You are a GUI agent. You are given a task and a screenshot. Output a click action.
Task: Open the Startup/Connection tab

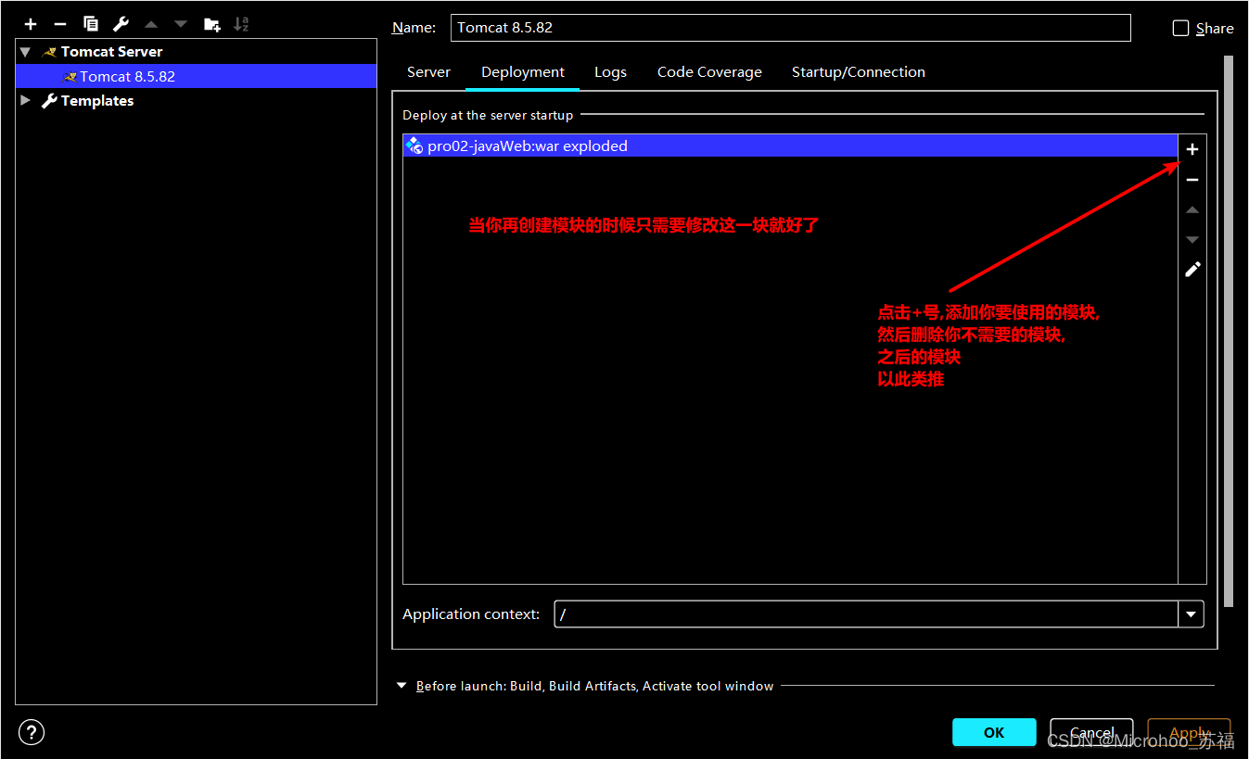click(x=859, y=72)
